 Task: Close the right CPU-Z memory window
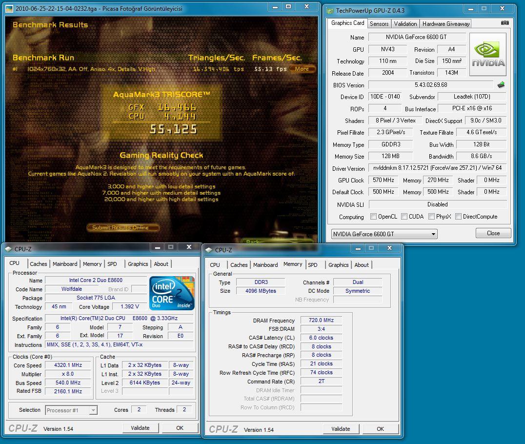pos(389,248)
